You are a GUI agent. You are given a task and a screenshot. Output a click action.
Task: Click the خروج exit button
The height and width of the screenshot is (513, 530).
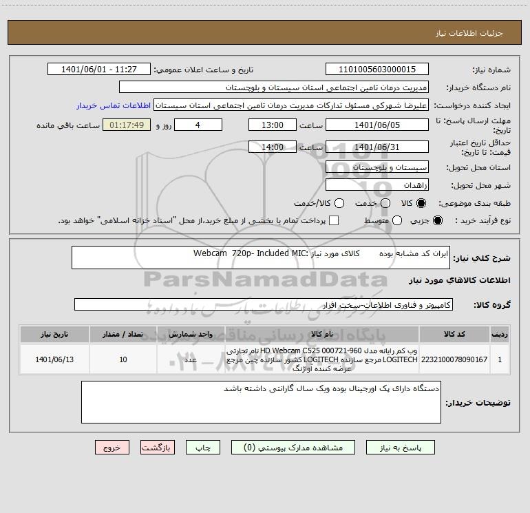coord(112,448)
